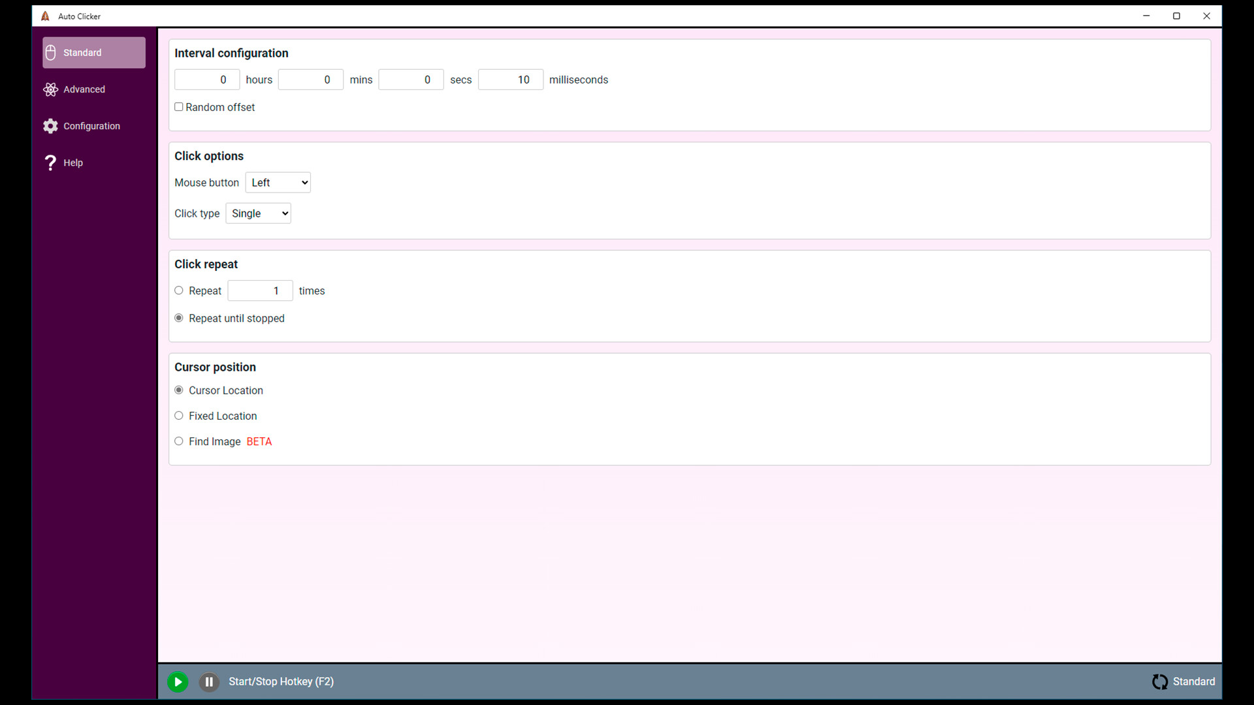
Task: Minimize the Auto Clicker window
Action: click(x=1146, y=16)
